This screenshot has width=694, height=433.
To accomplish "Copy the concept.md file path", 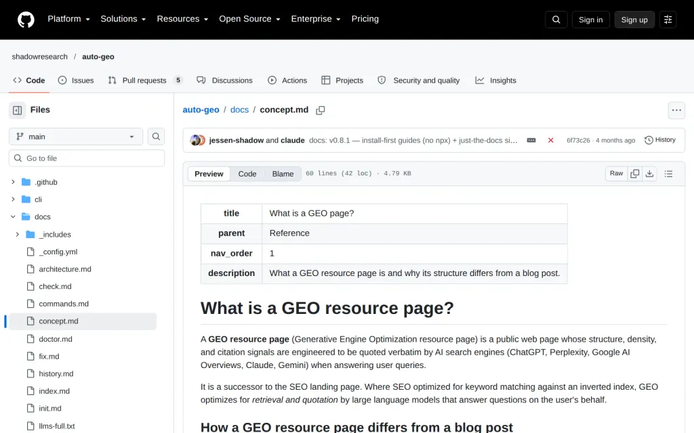I will coord(321,110).
